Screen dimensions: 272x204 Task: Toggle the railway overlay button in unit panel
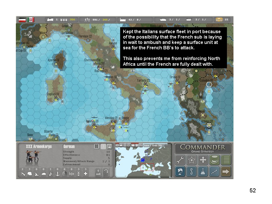[x=97, y=146]
